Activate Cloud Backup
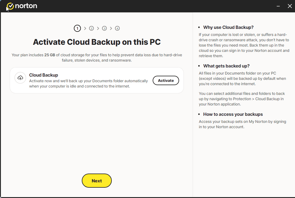 166,80
